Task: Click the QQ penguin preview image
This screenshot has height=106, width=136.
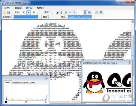Action: click(107, 83)
